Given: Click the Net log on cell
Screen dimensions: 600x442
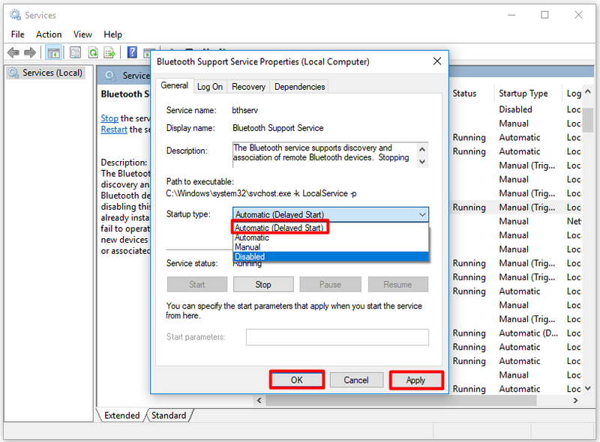Looking at the screenshot, I should point(574,221).
